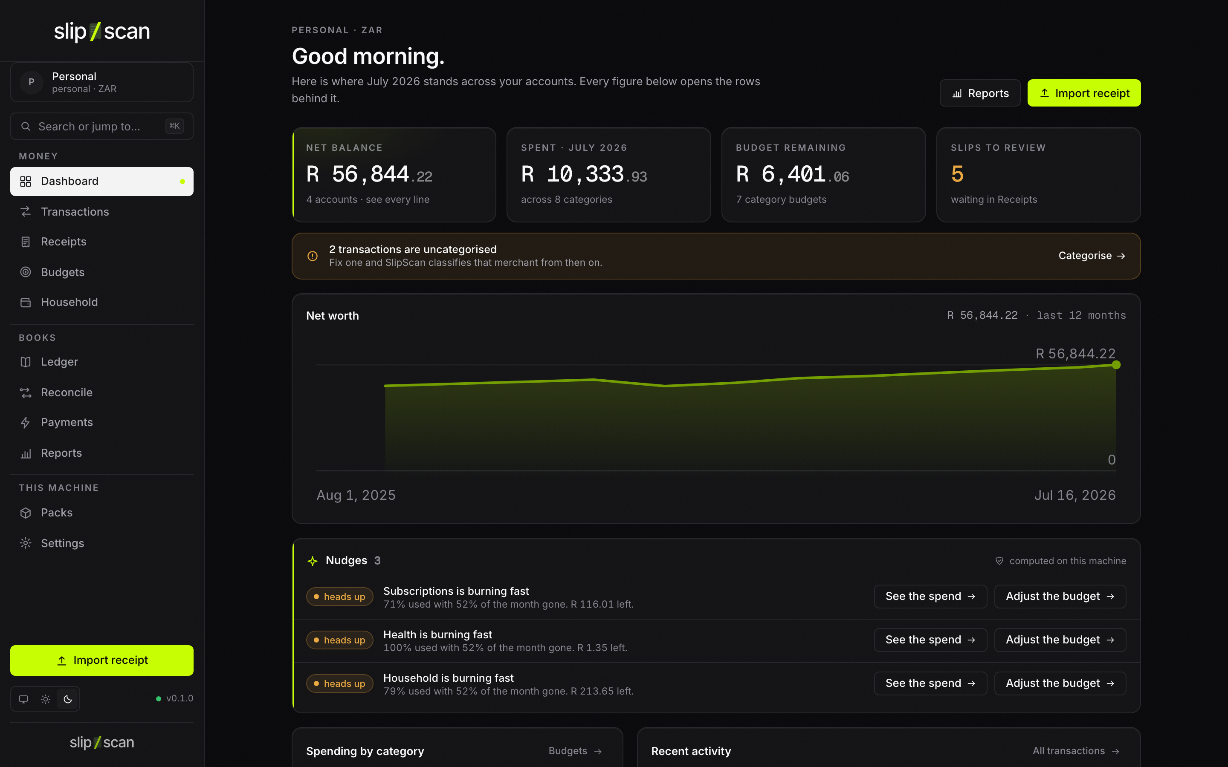Image resolution: width=1228 pixels, height=767 pixels.
Task: Adjust the budget for Subscriptions
Action: (1060, 597)
